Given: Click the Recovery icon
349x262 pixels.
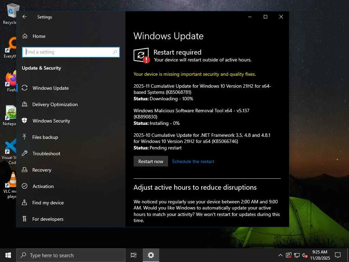Looking at the screenshot, I should [25, 170].
